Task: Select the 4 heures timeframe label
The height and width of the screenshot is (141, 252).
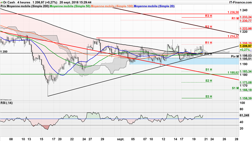Action: [x=24, y=3]
